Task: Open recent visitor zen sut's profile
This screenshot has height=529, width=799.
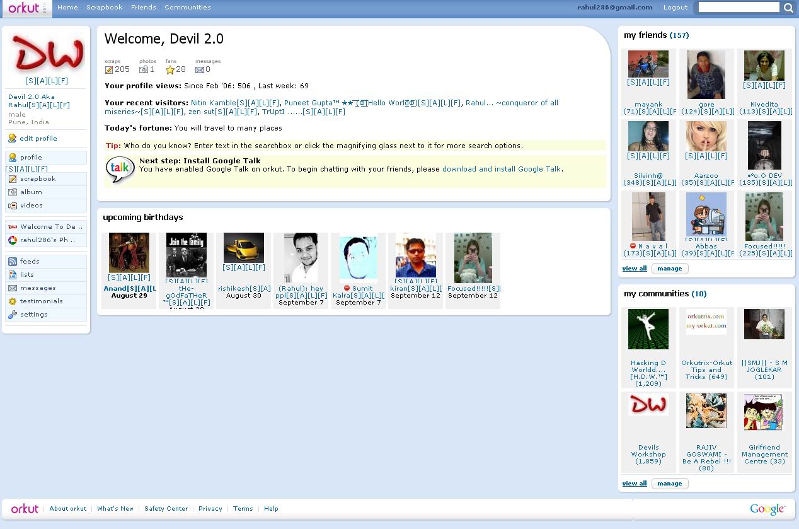Action: coord(222,112)
